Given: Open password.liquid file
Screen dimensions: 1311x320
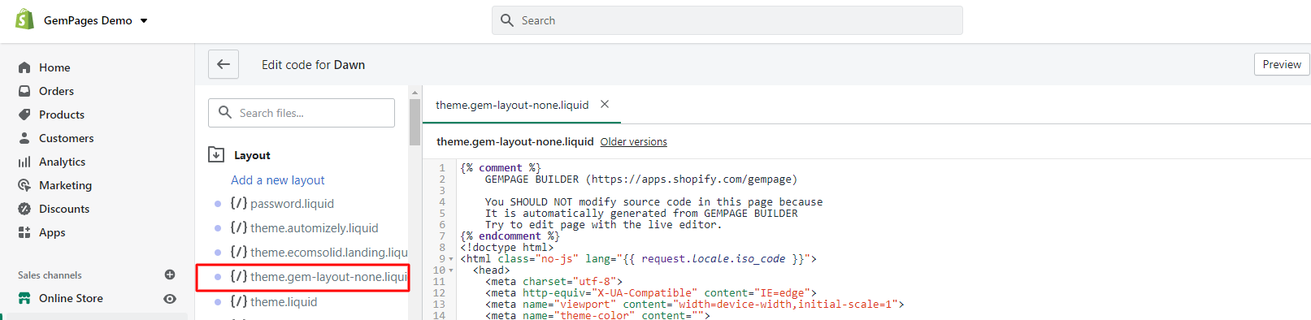Looking at the screenshot, I should 292,204.
